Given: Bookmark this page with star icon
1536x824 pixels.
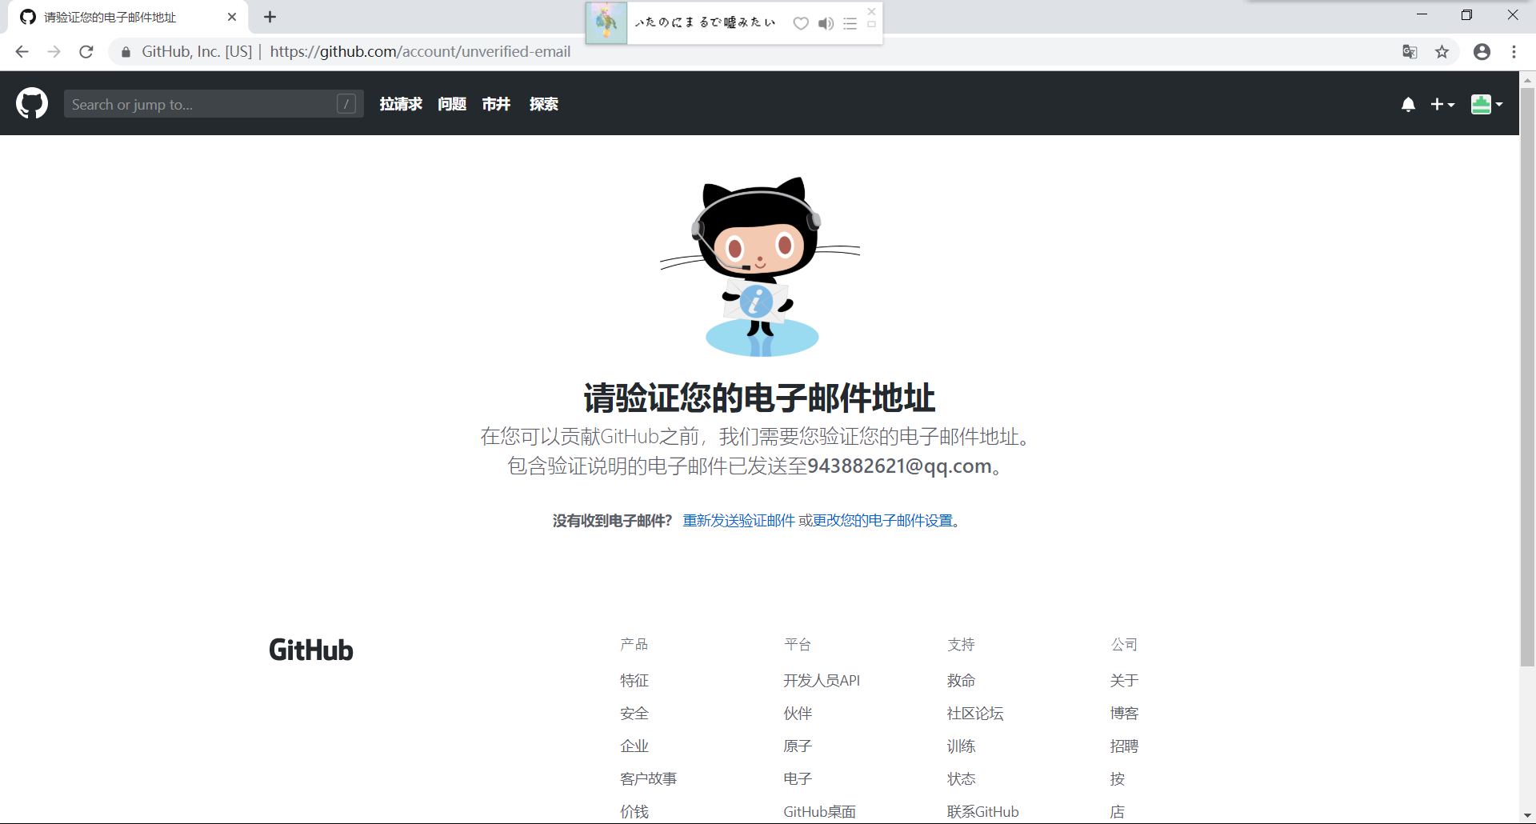Looking at the screenshot, I should point(1442,52).
